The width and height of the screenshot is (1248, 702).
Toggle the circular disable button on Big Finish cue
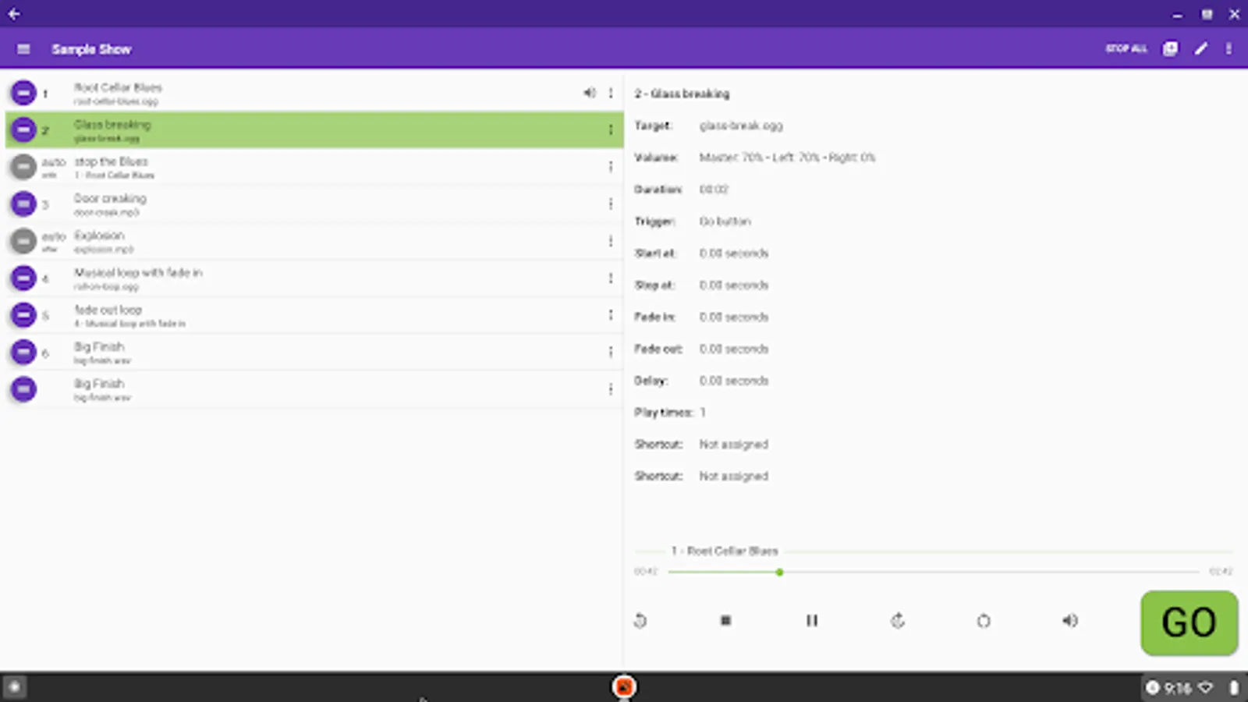pos(23,352)
